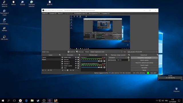Adjust Устройство воспроизведения 2 volume slider
Screen dimensions: 183x103
[91, 67]
